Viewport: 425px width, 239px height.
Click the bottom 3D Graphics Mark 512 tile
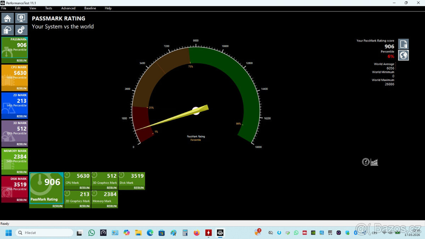(x=104, y=179)
